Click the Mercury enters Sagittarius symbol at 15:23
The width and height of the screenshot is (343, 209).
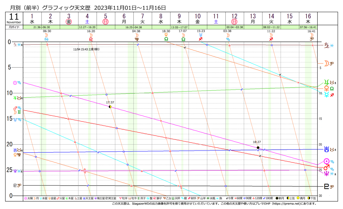(x=201, y=37)
